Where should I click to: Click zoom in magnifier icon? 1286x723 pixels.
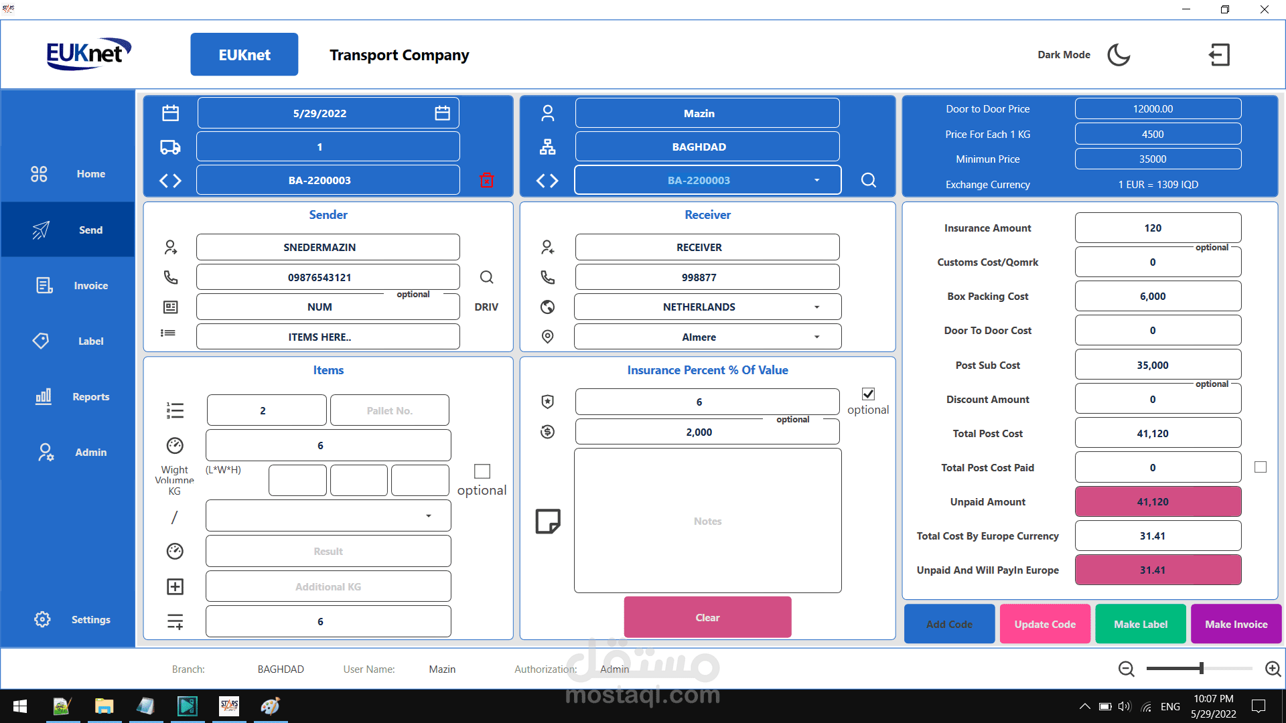pyautogui.click(x=1273, y=669)
